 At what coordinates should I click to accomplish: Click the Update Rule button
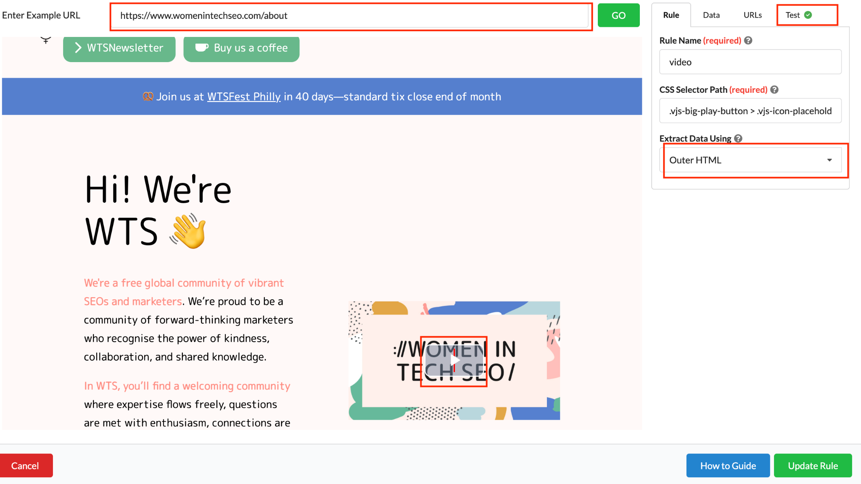813,466
